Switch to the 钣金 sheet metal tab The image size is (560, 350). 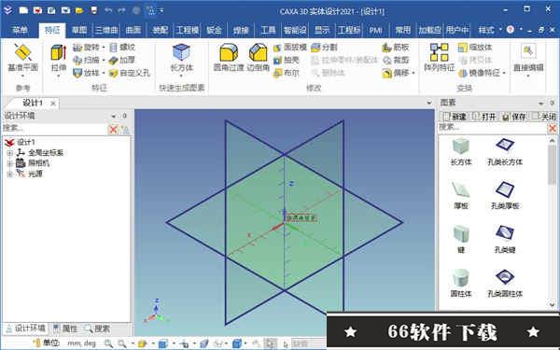pyautogui.click(x=214, y=30)
